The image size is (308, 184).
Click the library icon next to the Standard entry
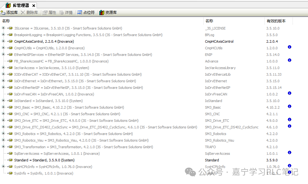pos(10,160)
